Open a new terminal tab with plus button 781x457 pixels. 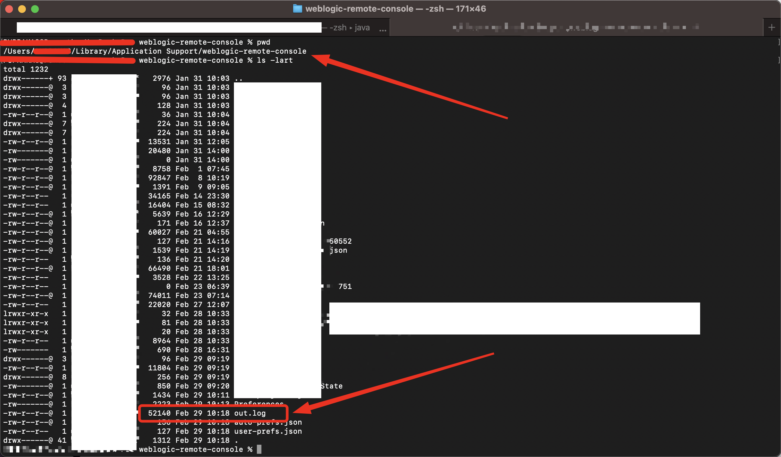click(772, 27)
